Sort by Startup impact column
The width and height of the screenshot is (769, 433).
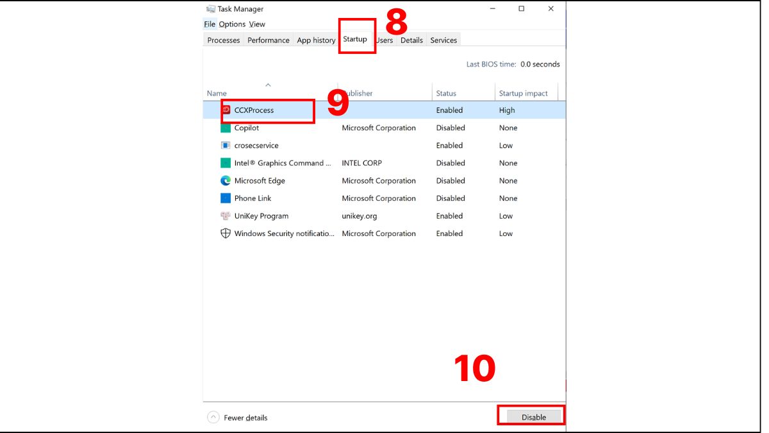coord(523,94)
